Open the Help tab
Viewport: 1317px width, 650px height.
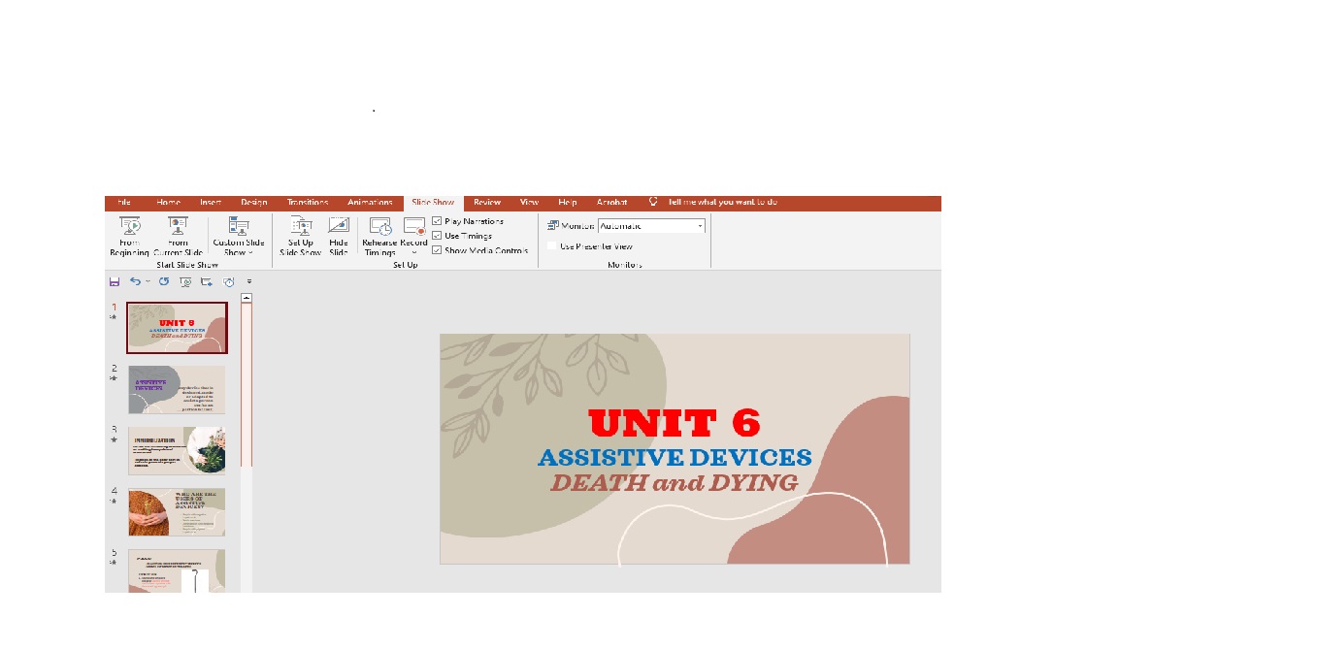pos(568,203)
